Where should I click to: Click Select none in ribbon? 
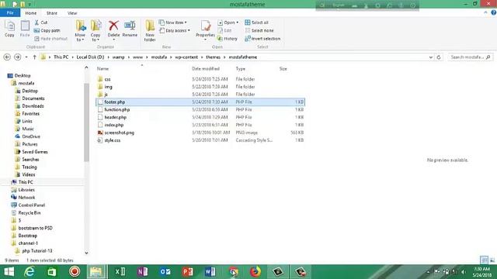point(259,30)
